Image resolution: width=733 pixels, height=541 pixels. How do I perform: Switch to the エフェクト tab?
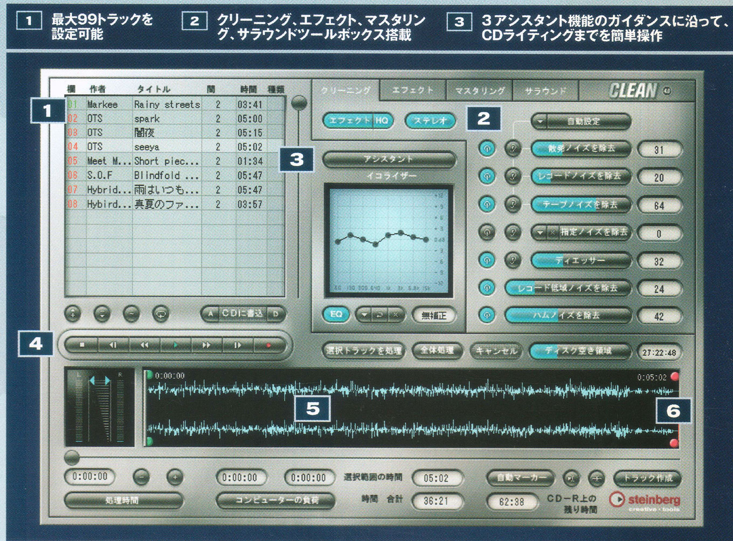coord(413,91)
